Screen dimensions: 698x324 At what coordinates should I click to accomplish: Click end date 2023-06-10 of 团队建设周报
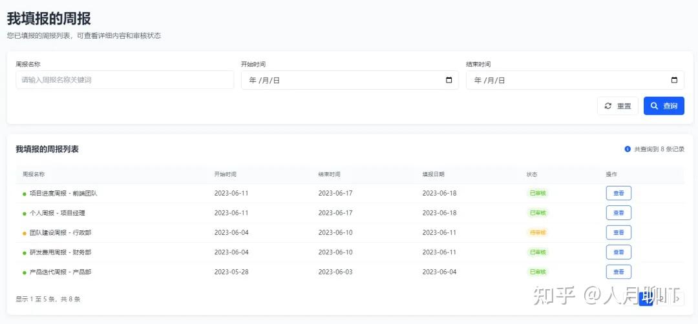point(335,232)
